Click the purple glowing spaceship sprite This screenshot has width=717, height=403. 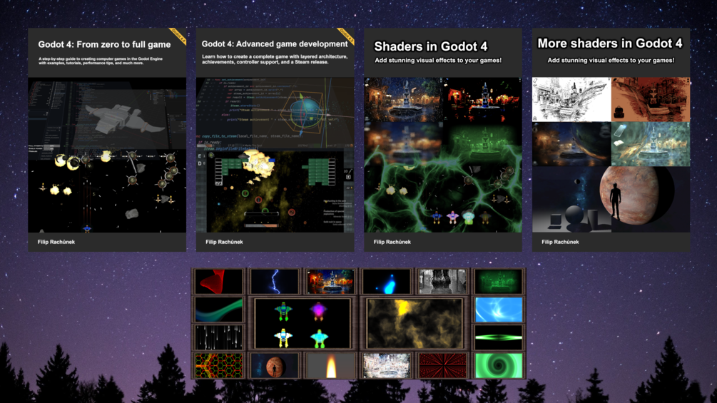pos(318,311)
